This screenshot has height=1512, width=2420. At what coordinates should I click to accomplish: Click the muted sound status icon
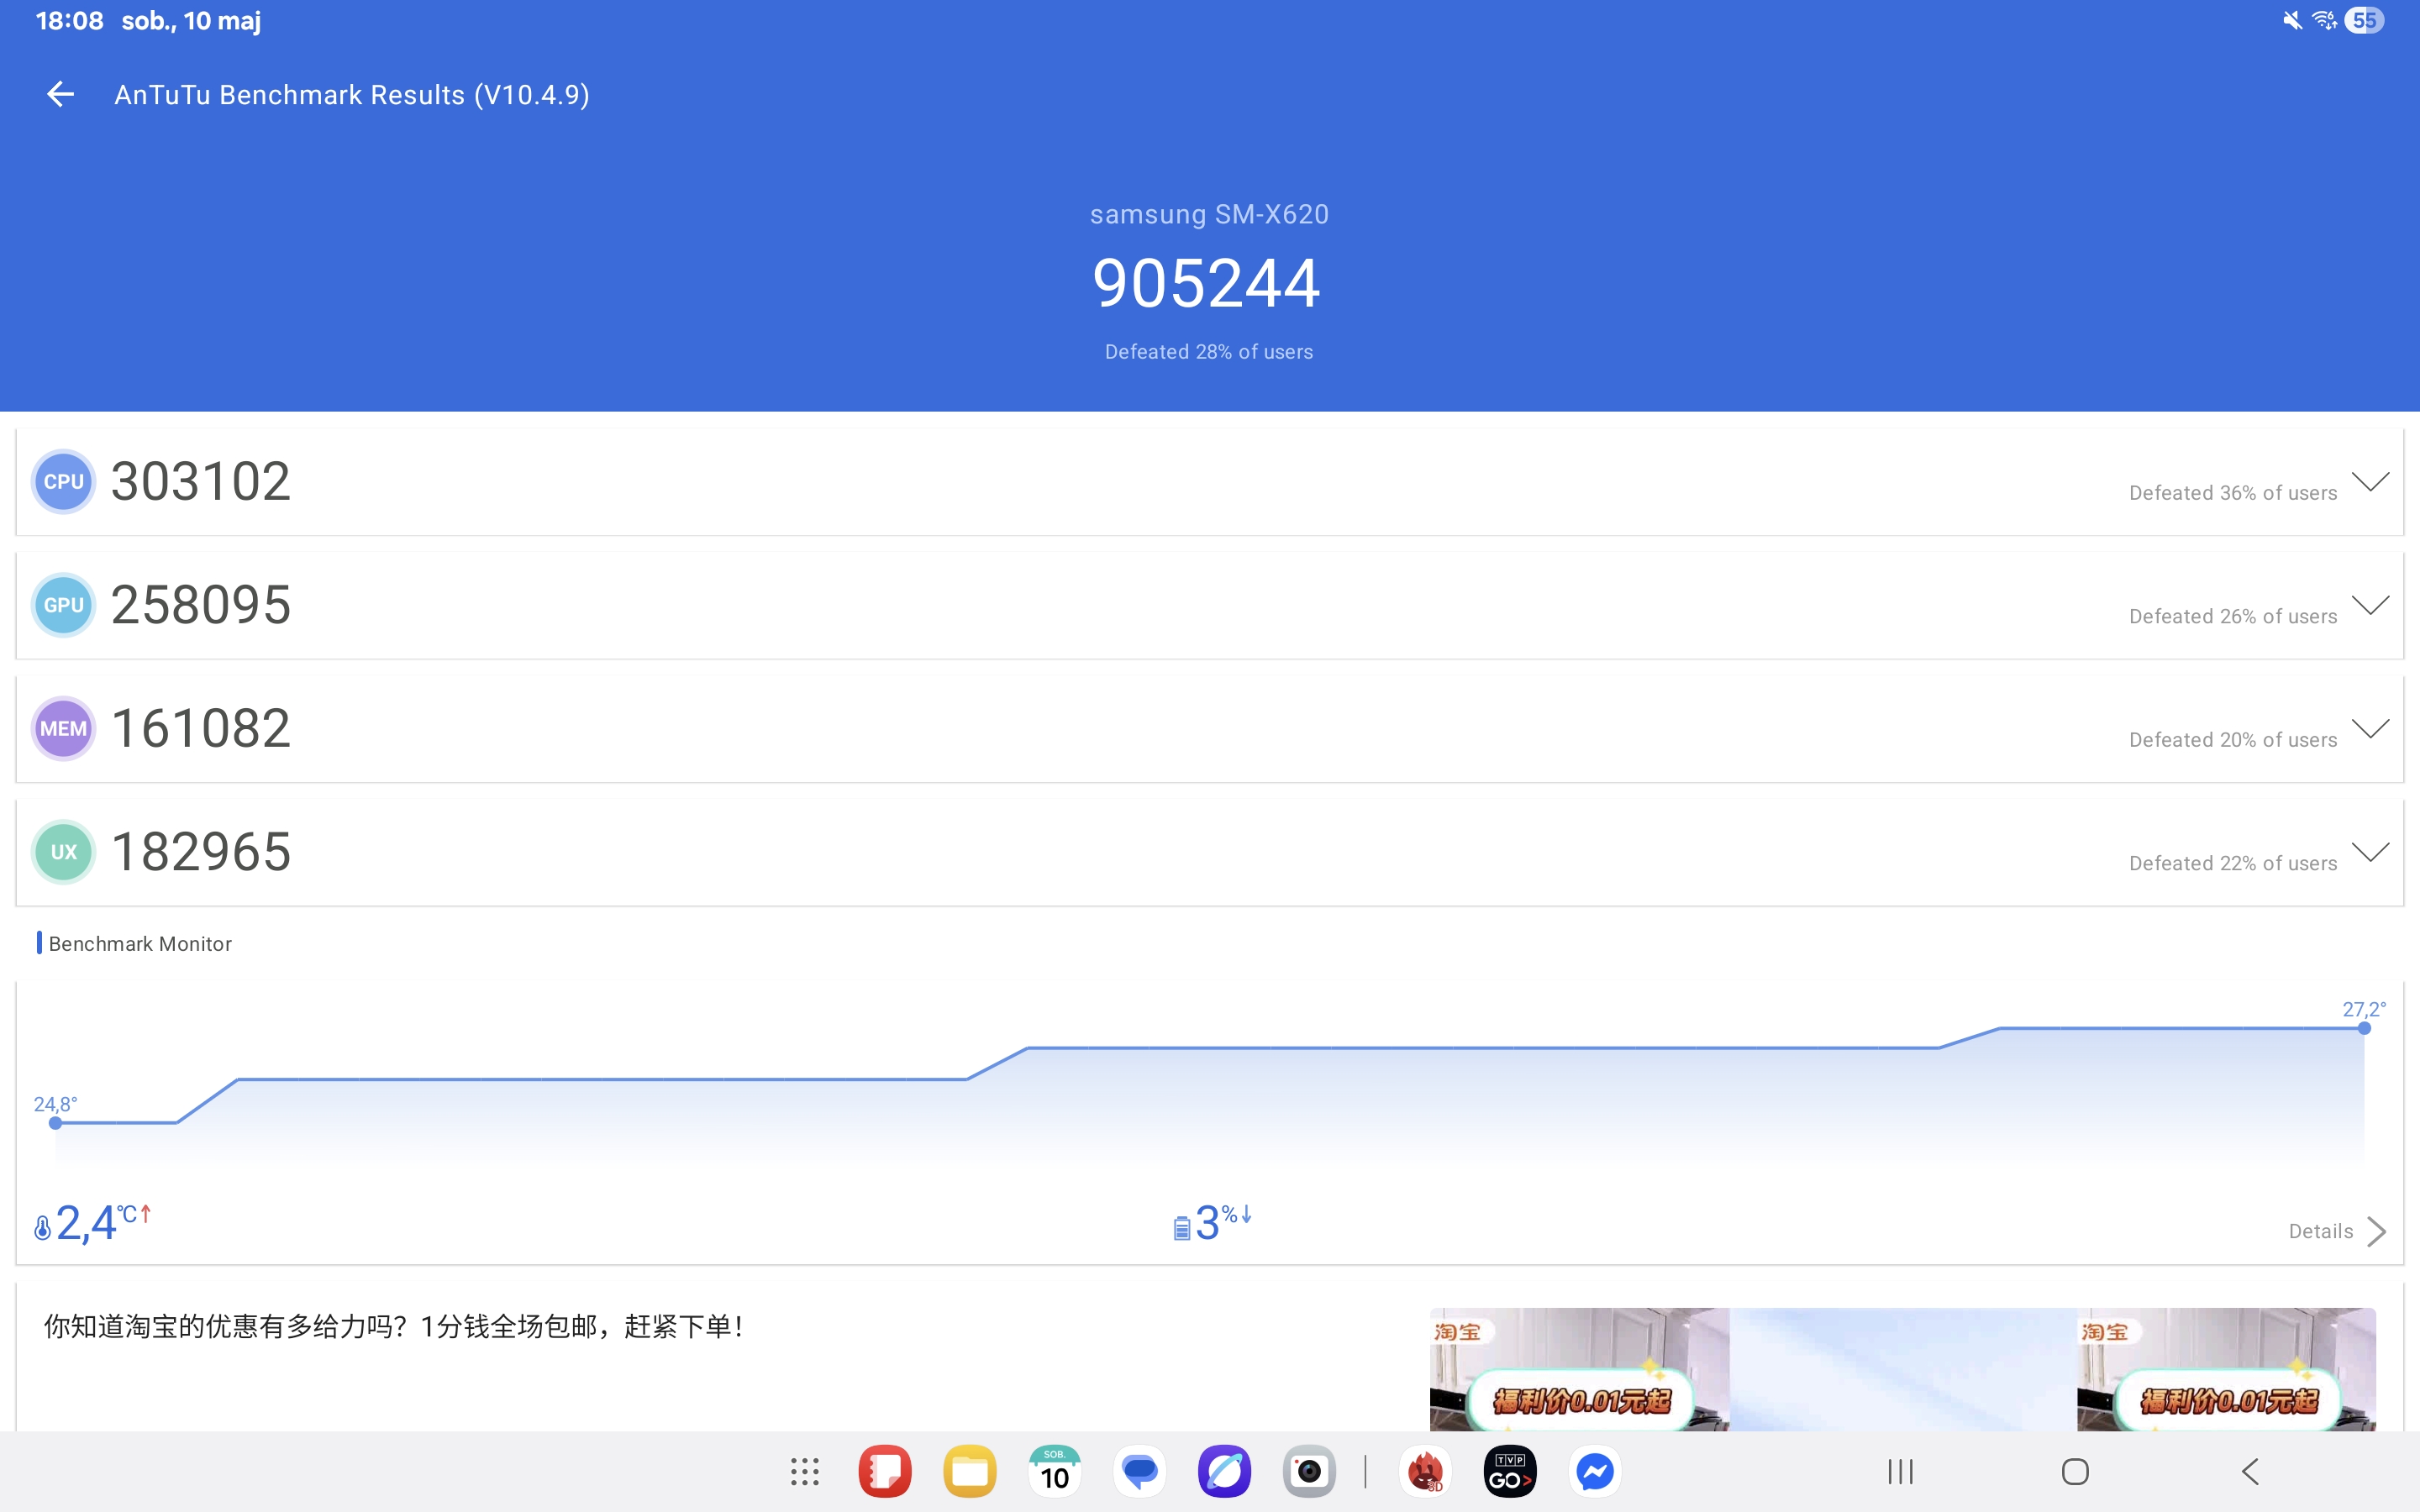point(2292,20)
